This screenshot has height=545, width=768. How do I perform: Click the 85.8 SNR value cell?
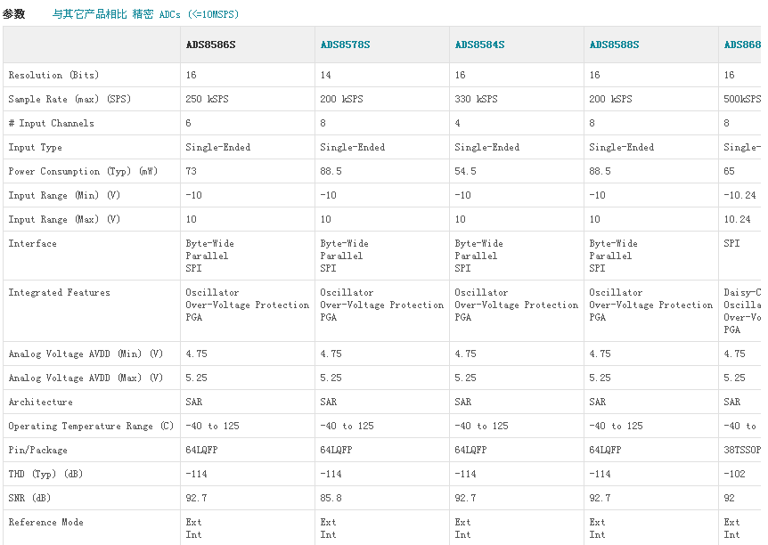coord(331,498)
